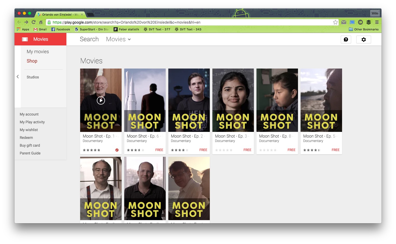The height and width of the screenshot is (244, 396).
Task: Open the Gmail bookmark
Action: pyautogui.click(x=40, y=29)
